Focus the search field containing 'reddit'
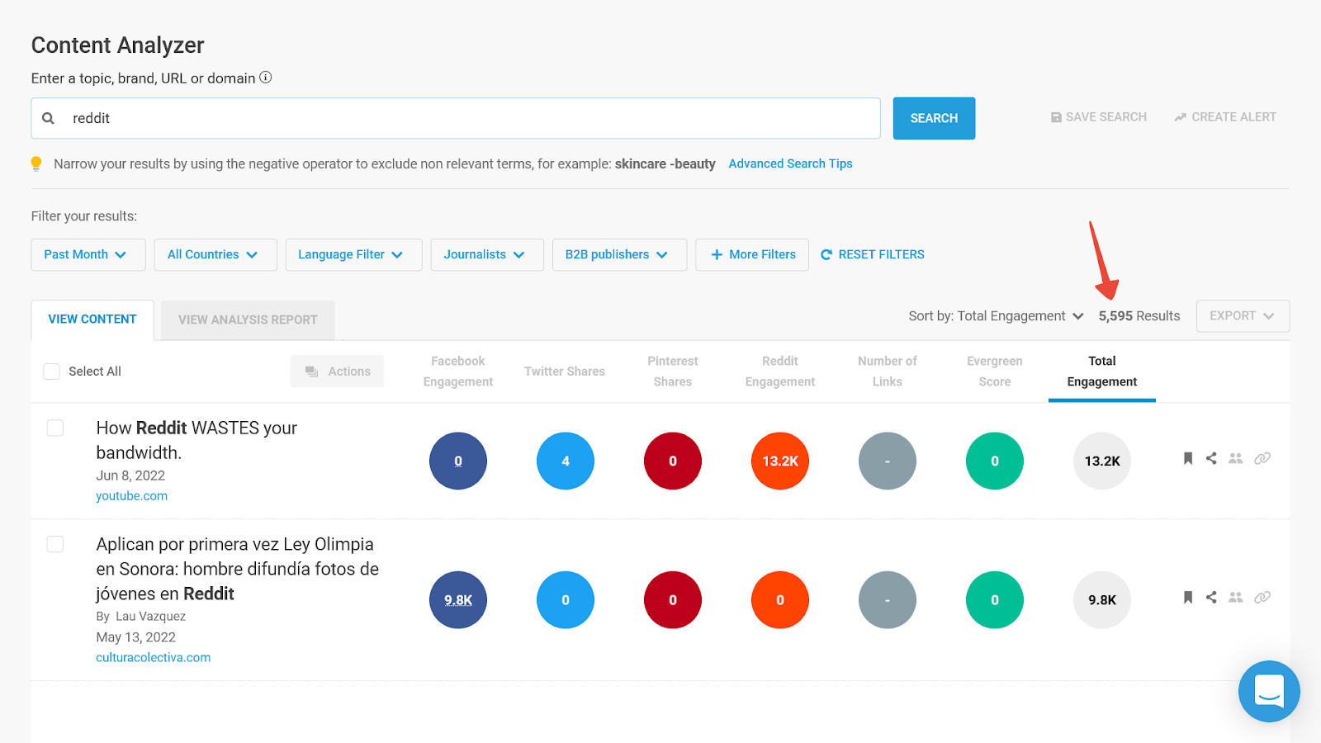 [x=456, y=118]
